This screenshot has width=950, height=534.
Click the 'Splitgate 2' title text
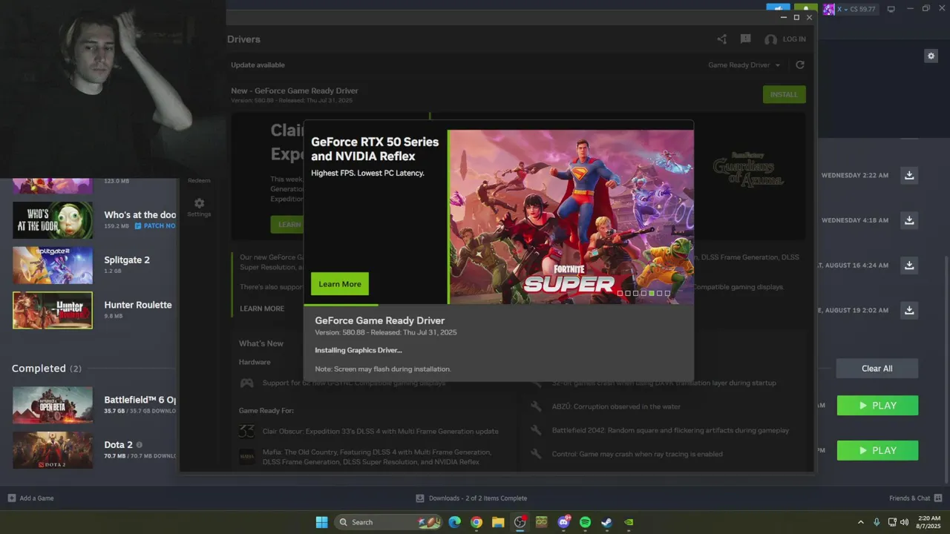(x=127, y=260)
